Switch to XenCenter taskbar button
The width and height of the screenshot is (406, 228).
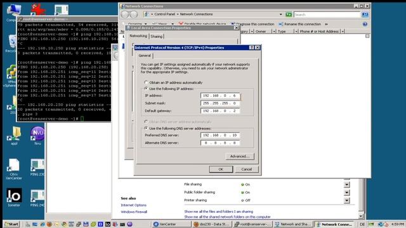171,224
